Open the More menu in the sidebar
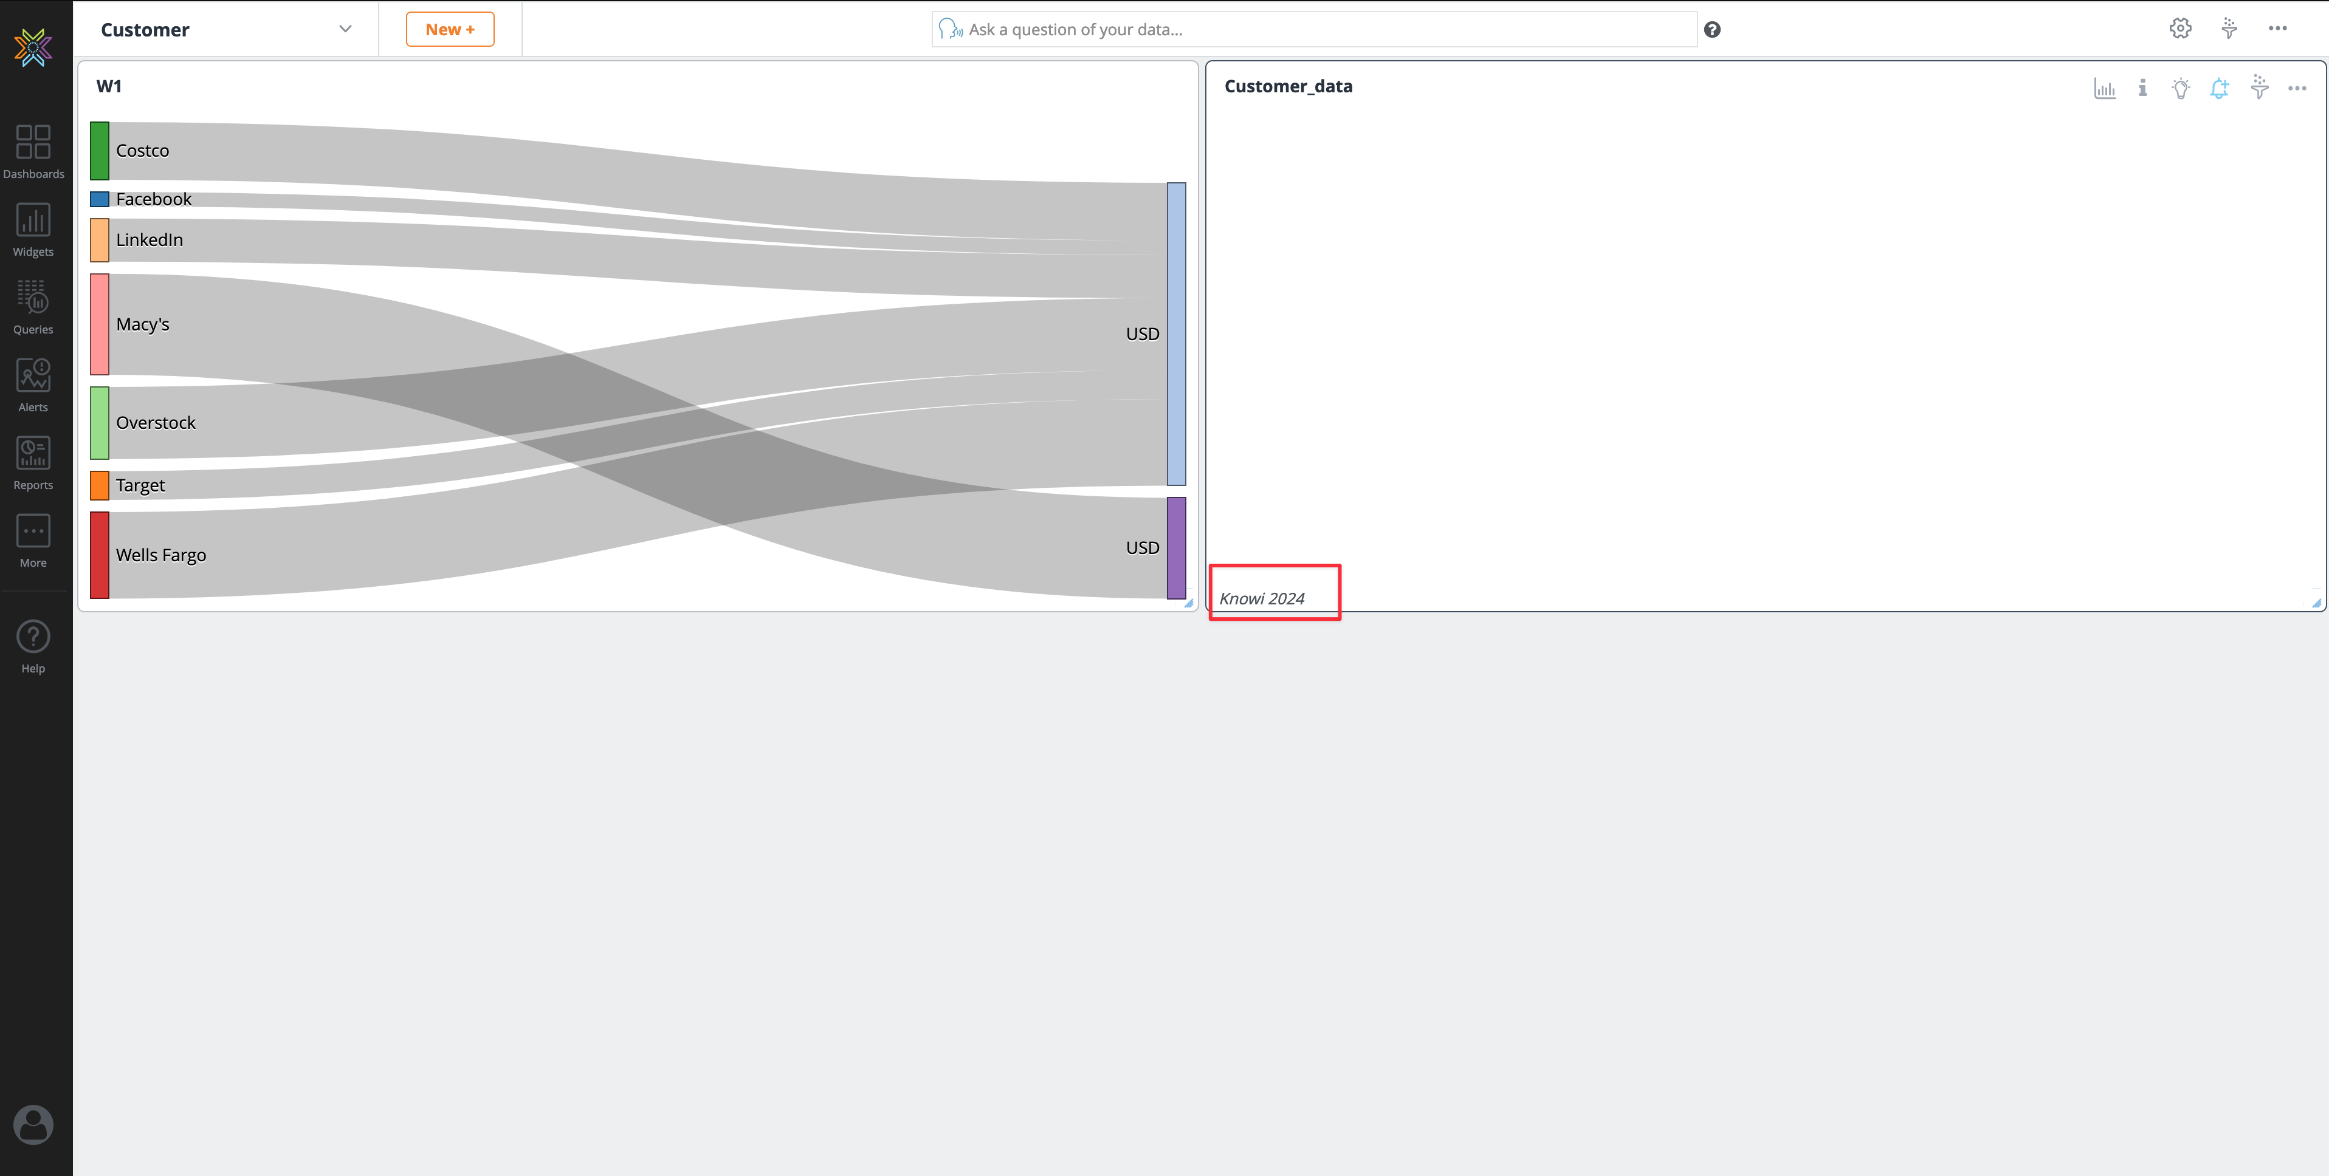2329x1176 pixels. pyautogui.click(x=33, y=539)
